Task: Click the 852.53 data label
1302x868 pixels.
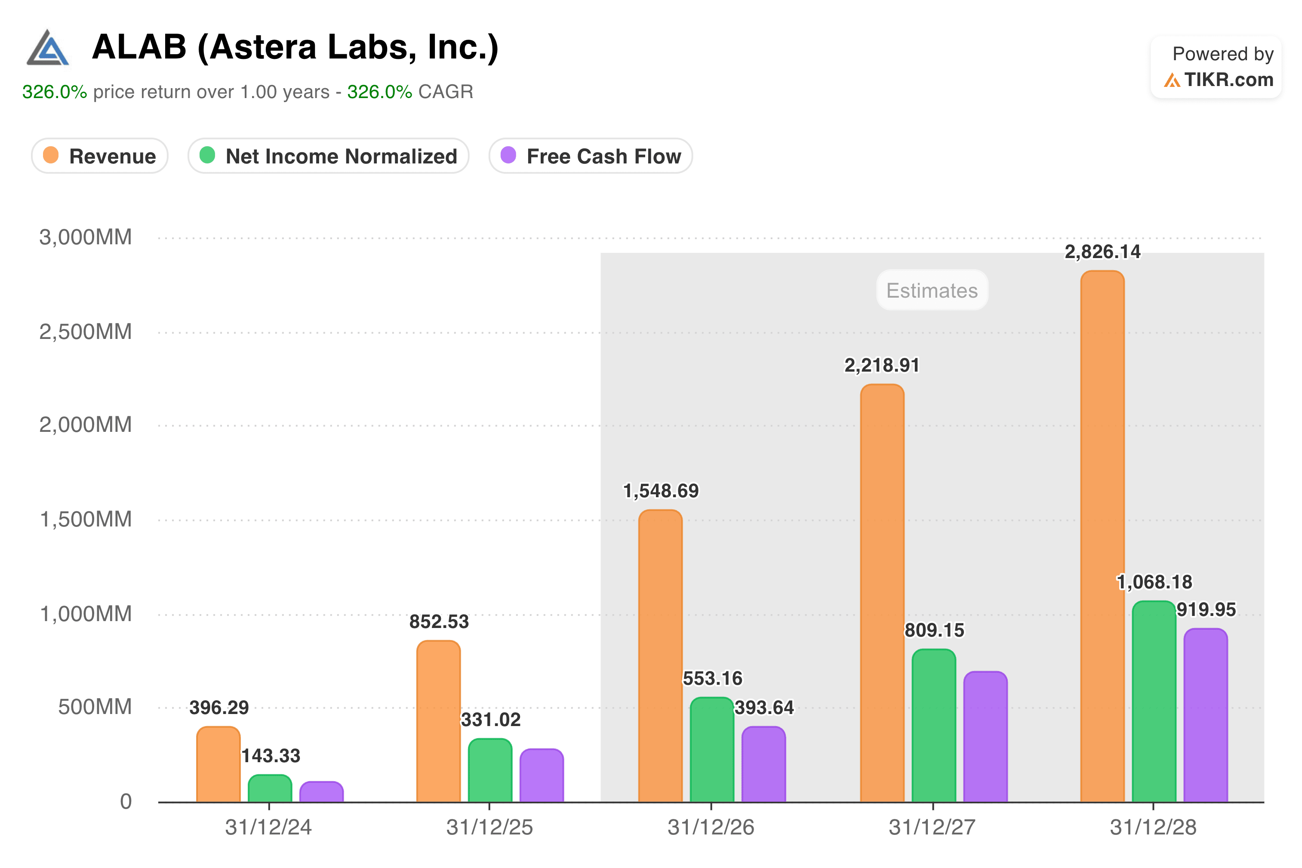Action: 439,622
